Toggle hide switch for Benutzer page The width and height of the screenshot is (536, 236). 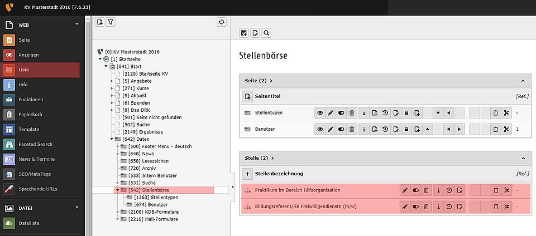coord(341,129)
